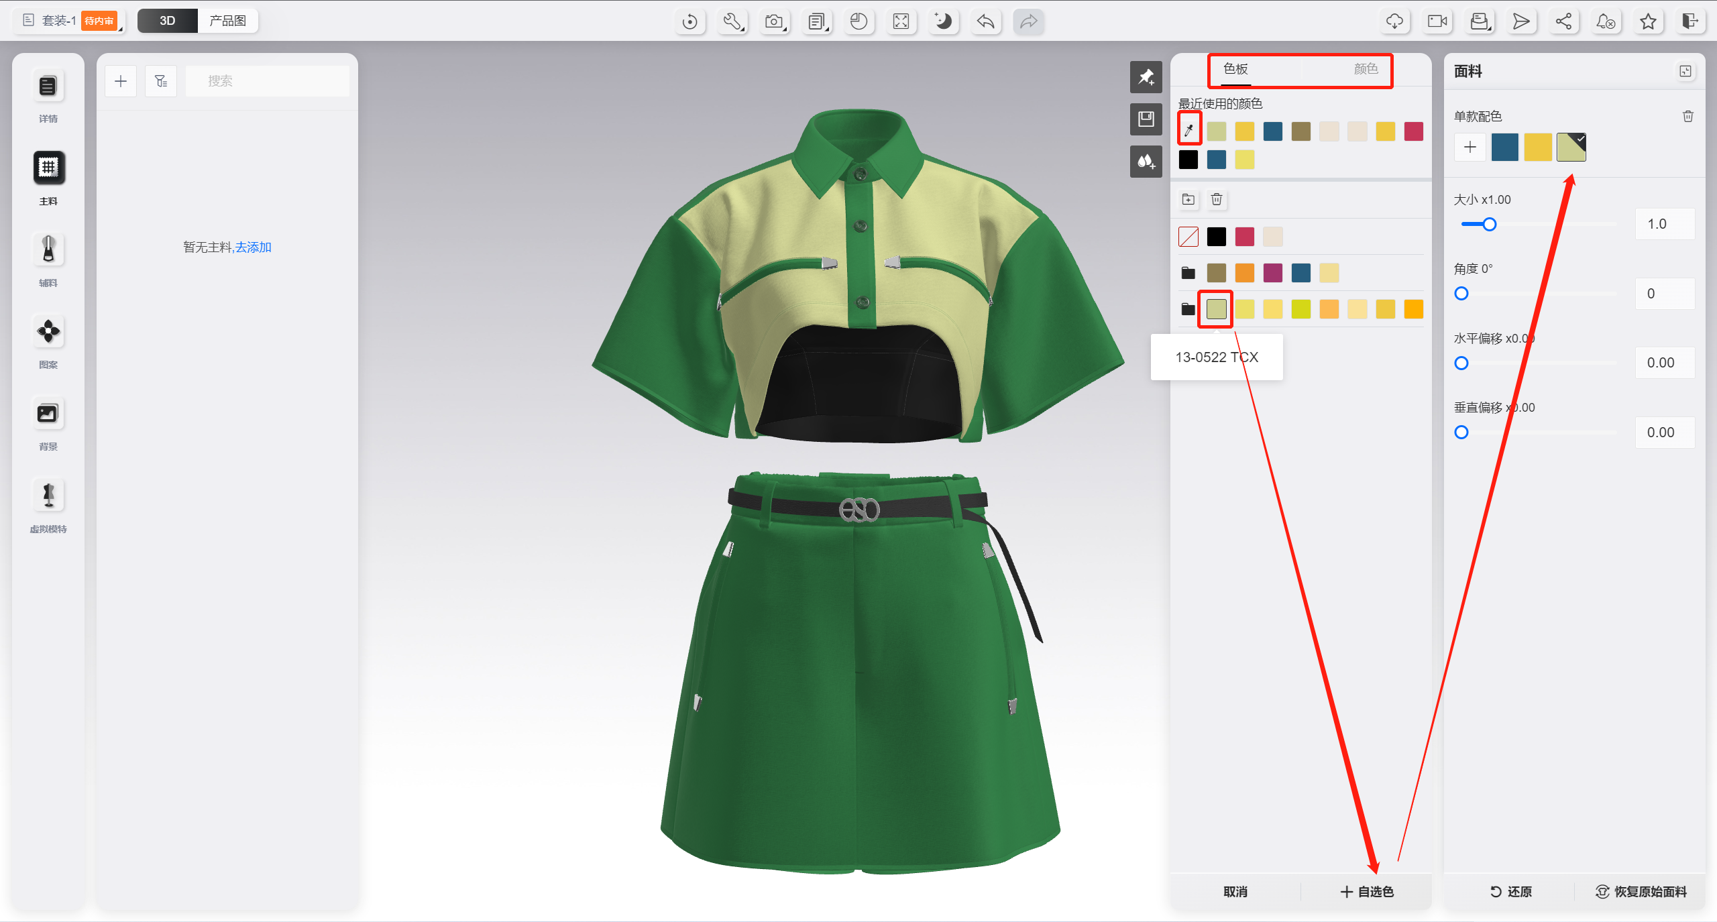1717x922 pixels.
Task: Open the wrench tools dropdown
Action: (732, 21)
